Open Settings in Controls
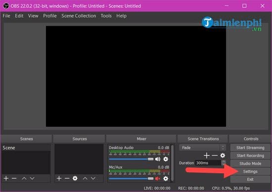This screenshot has height=192, width=272. click(250, 171)
